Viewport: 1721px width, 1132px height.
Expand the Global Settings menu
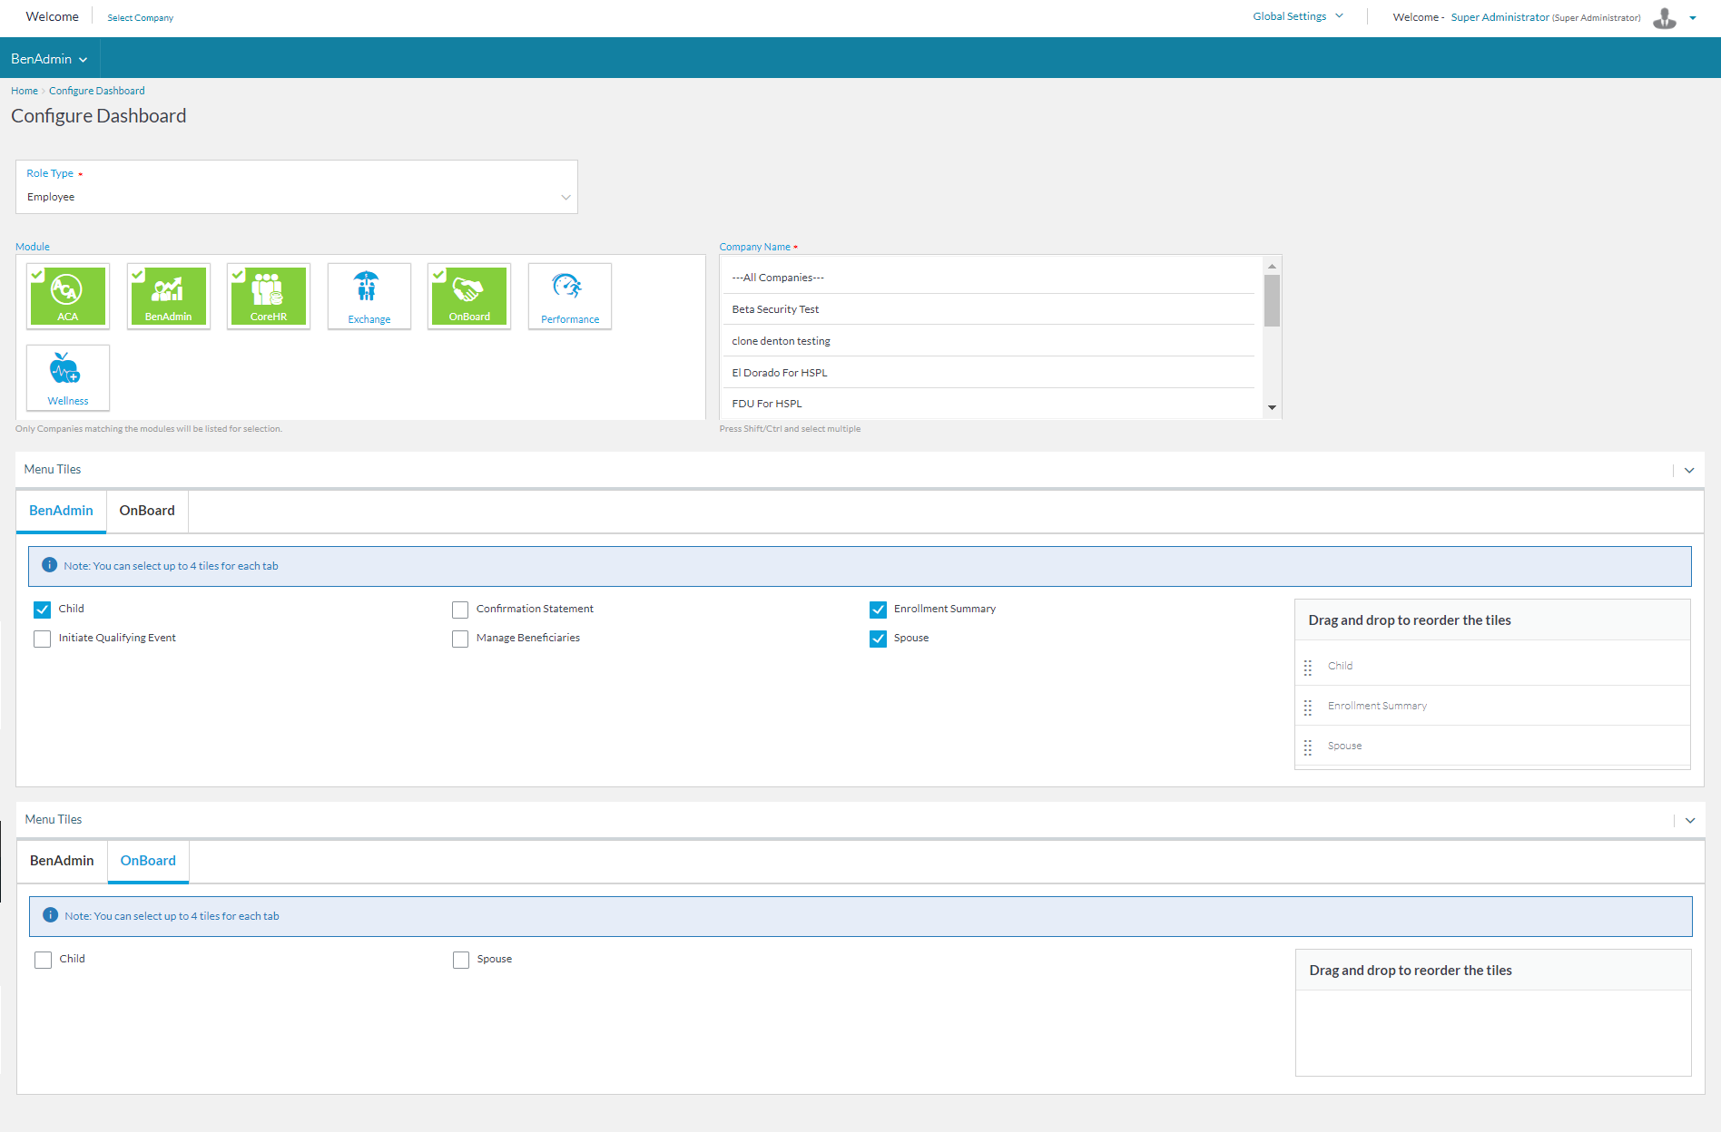(1297, 16)
